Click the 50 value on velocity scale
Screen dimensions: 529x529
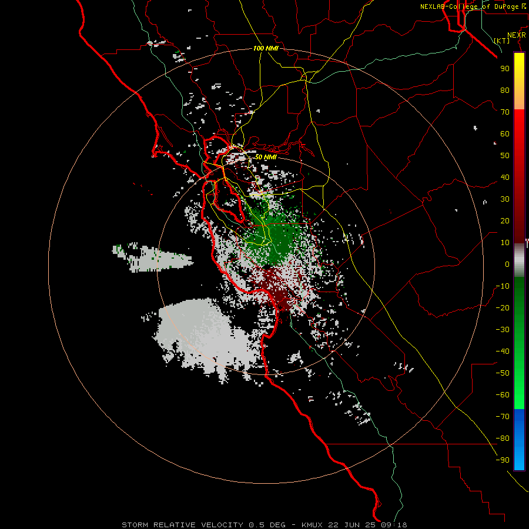coord(505,156)
